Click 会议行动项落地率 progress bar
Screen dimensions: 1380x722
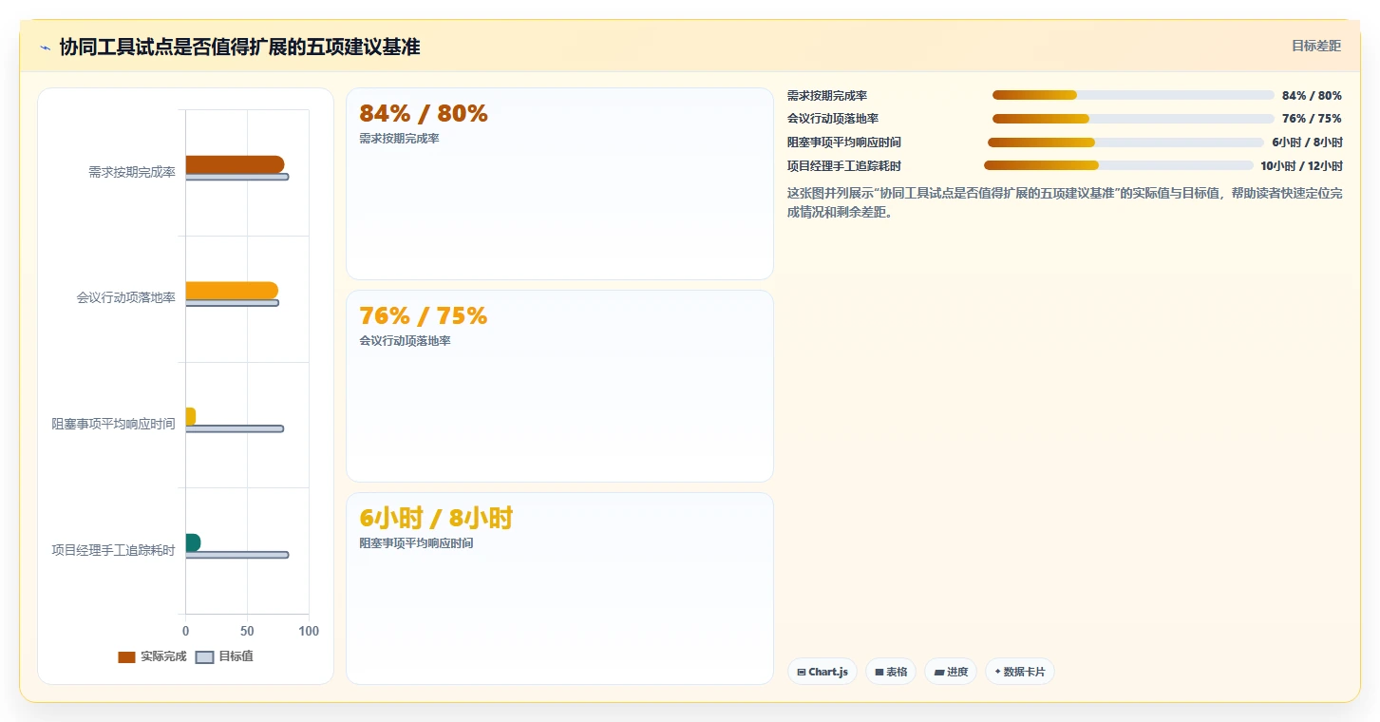1133,119
